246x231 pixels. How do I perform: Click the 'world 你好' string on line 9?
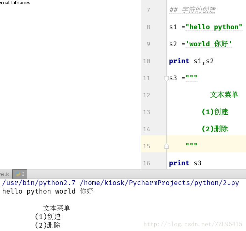(209, 44)
